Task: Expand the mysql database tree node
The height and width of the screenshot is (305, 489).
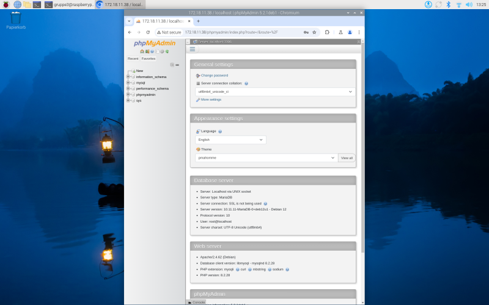Action: point(128,83)
